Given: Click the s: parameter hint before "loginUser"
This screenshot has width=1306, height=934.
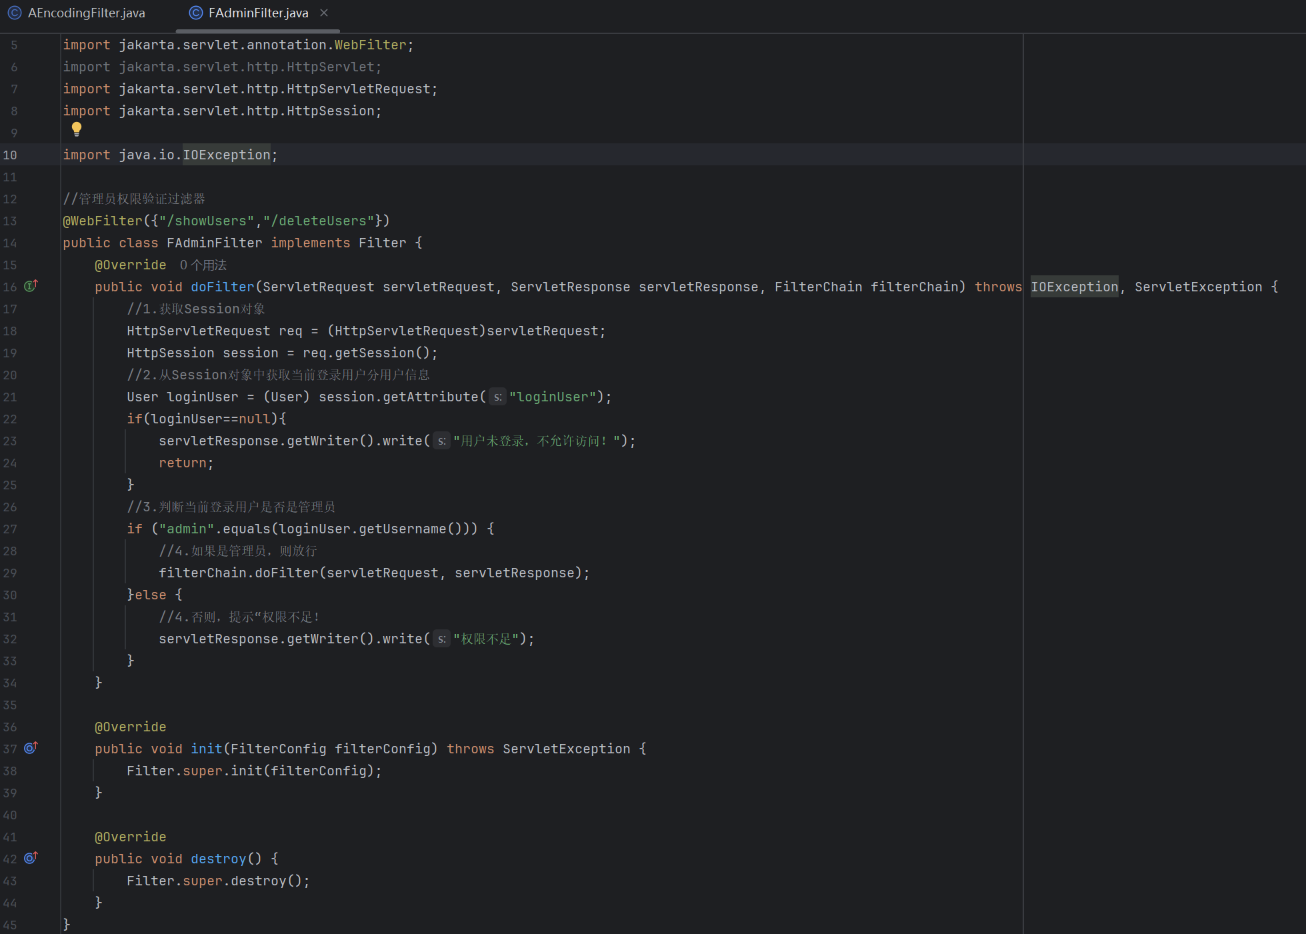Looking at the screenshot, I should click(x=497, y=397).
